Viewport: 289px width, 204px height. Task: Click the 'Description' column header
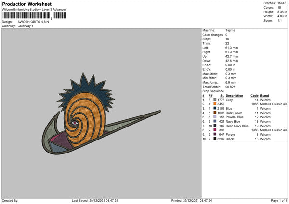(235, 96)
